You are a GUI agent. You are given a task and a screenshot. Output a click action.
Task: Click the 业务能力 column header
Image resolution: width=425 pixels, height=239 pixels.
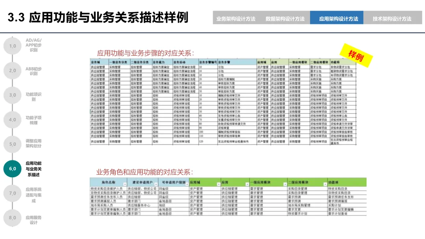click(x=162, y=62)
